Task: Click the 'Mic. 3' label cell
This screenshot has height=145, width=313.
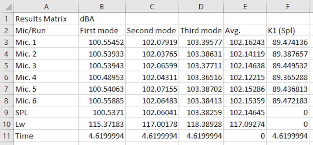Action: 46,66
